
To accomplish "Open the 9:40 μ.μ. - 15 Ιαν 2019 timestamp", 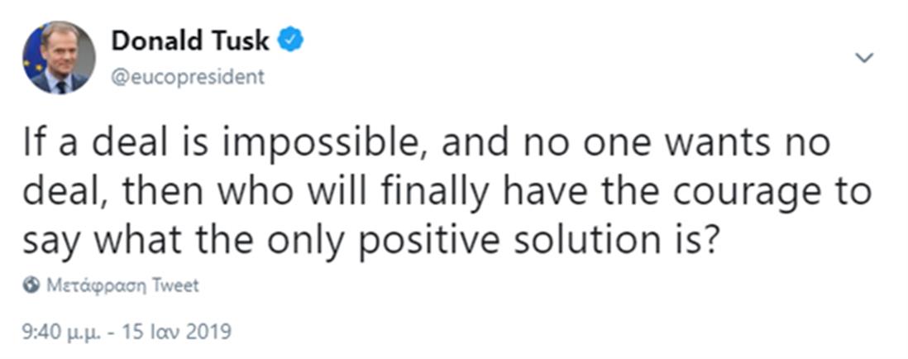I will (x=127, y=333).
